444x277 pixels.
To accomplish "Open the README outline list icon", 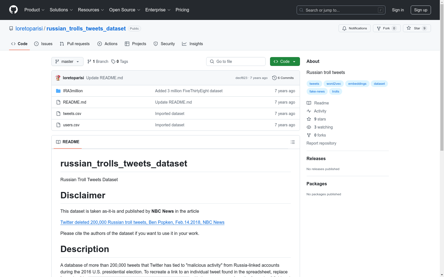I will 293,142.
